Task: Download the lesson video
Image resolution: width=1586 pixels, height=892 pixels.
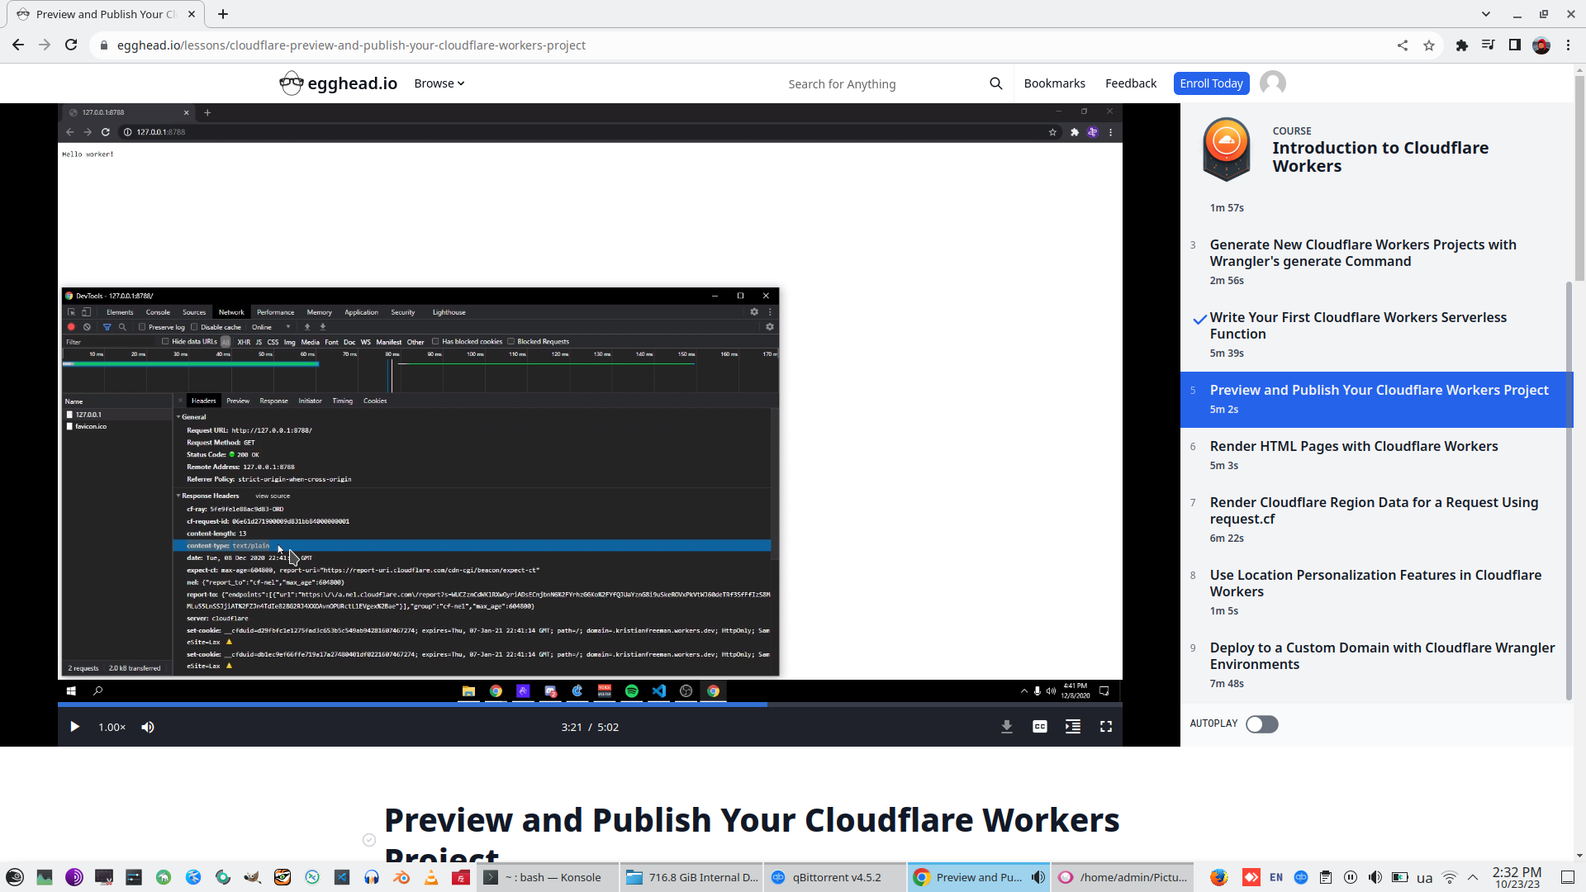Action: 1006,727
